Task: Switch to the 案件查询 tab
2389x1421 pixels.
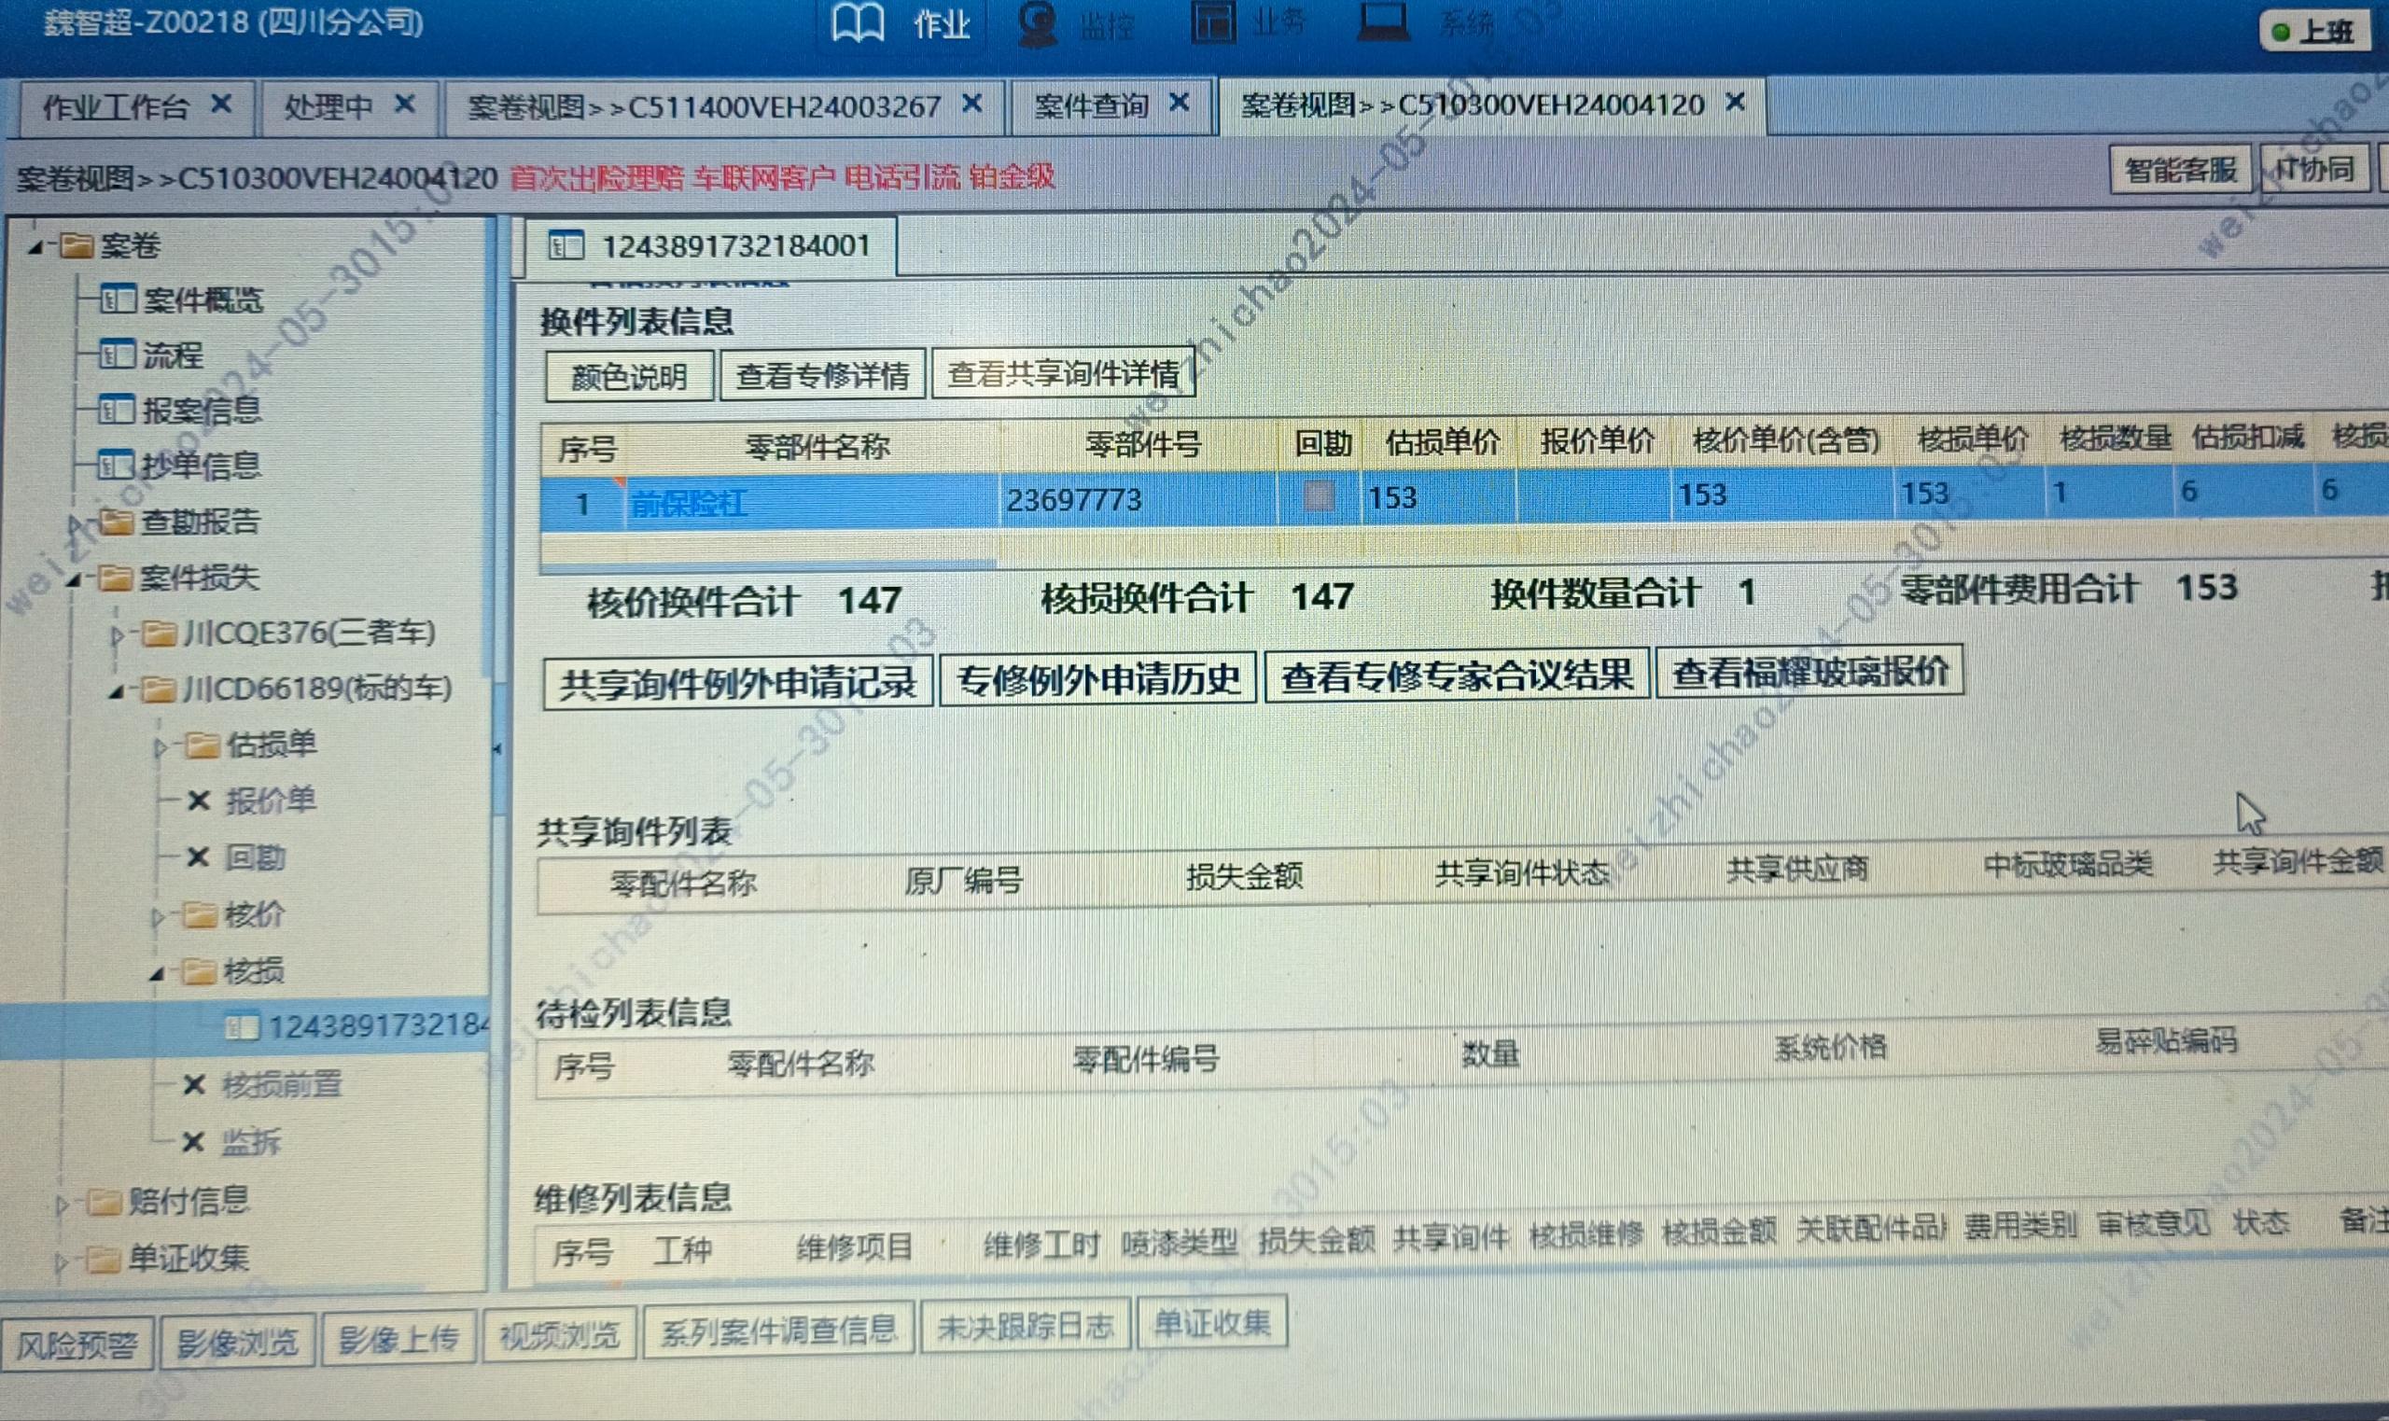Action: (x=1091, y=105)
